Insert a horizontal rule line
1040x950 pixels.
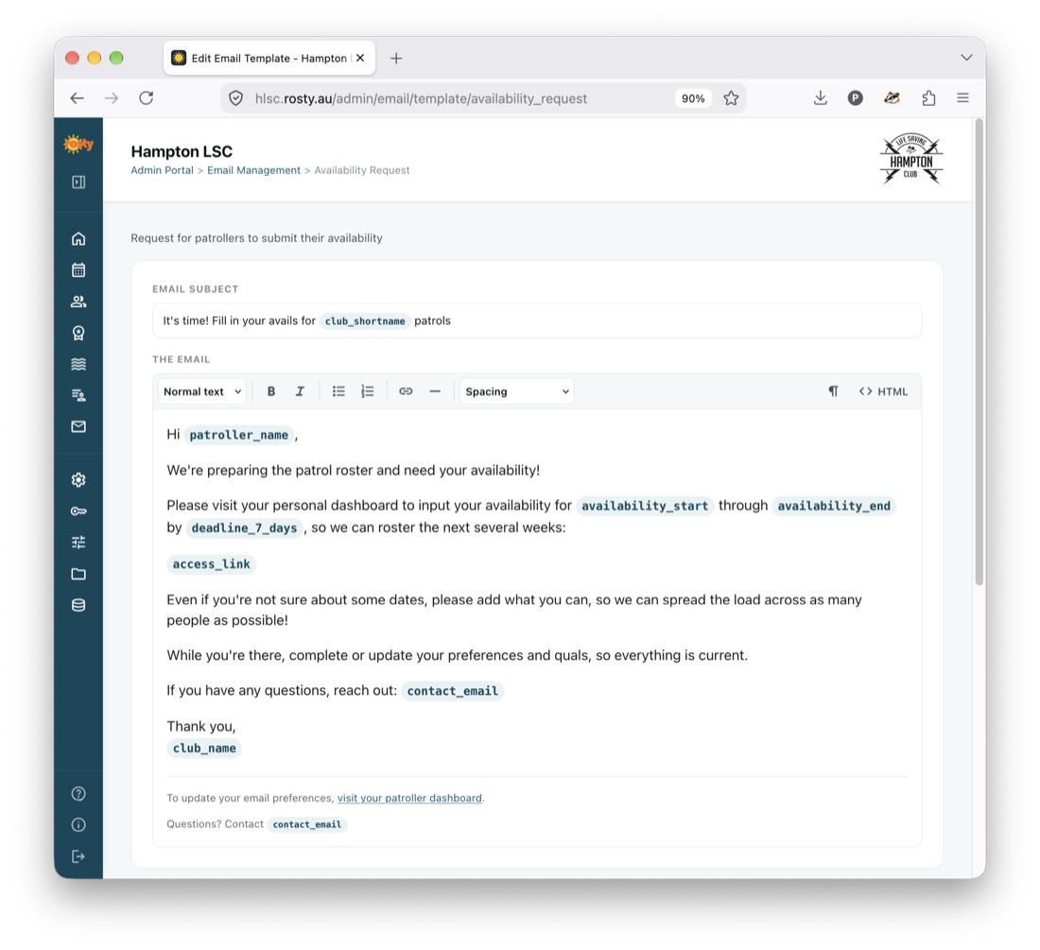[435, 391]
